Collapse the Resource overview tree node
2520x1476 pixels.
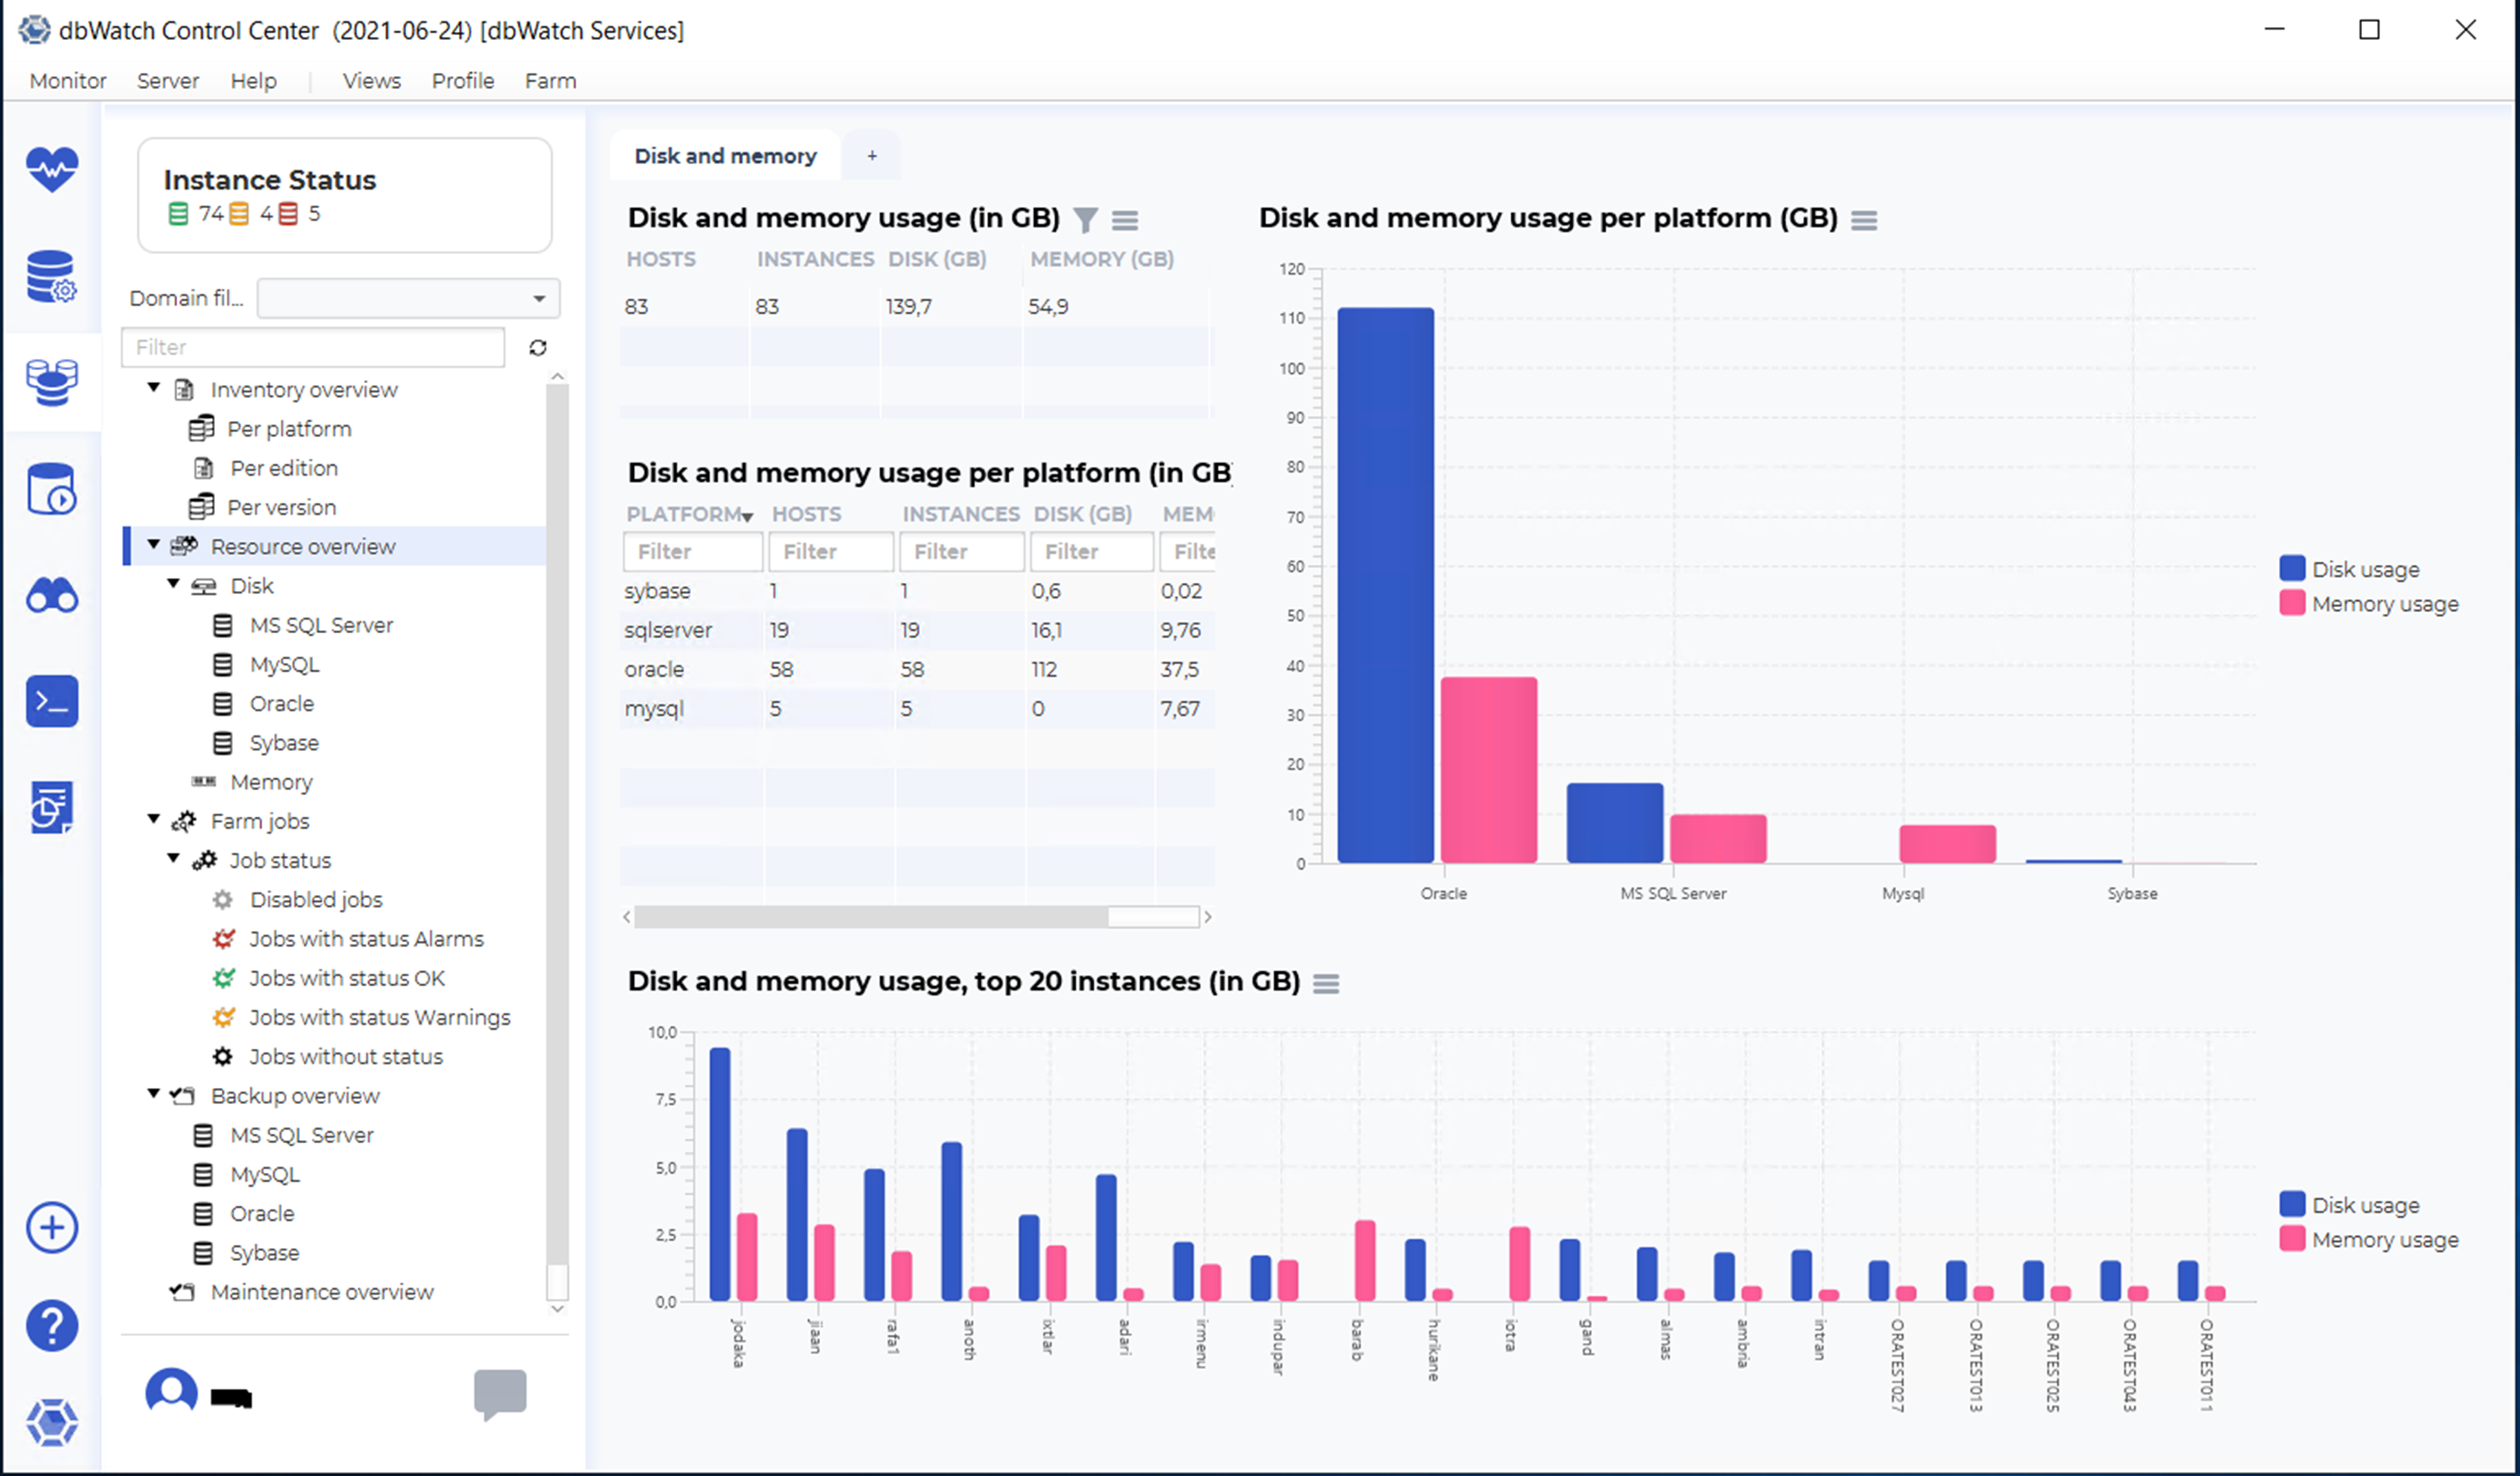point(154,545)
